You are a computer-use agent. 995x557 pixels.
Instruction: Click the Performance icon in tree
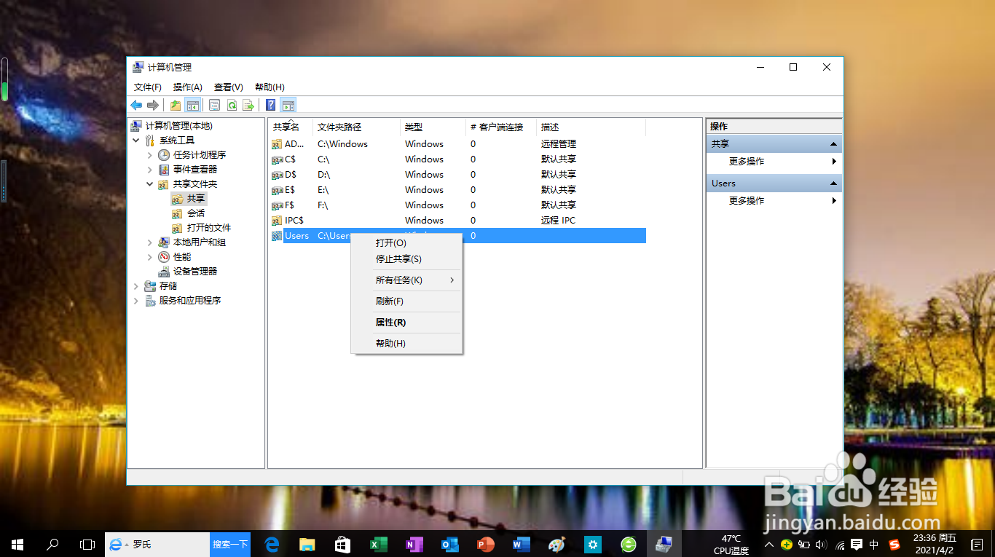coord(164,257)
